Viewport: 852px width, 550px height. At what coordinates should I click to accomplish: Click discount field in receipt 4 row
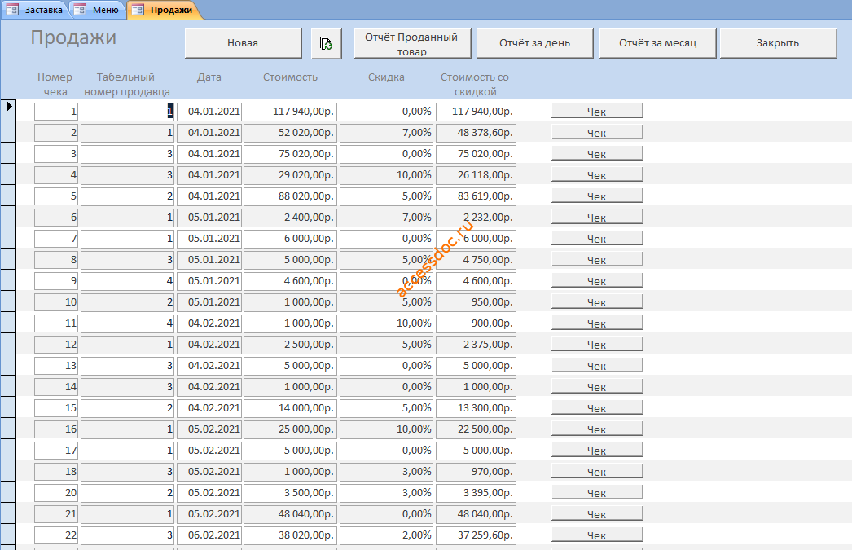point(386,175)
